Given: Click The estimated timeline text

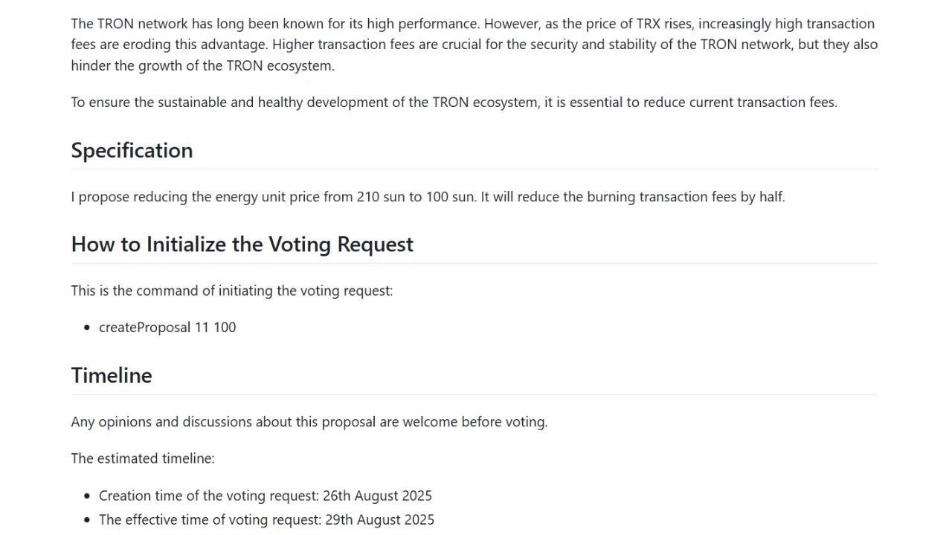Looking at the screenshot, I should pos(143,458).
